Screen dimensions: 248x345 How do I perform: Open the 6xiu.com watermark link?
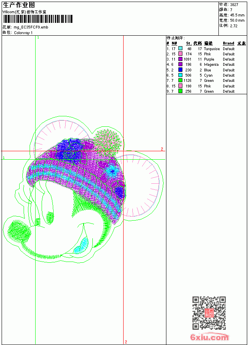pos(210,337)
